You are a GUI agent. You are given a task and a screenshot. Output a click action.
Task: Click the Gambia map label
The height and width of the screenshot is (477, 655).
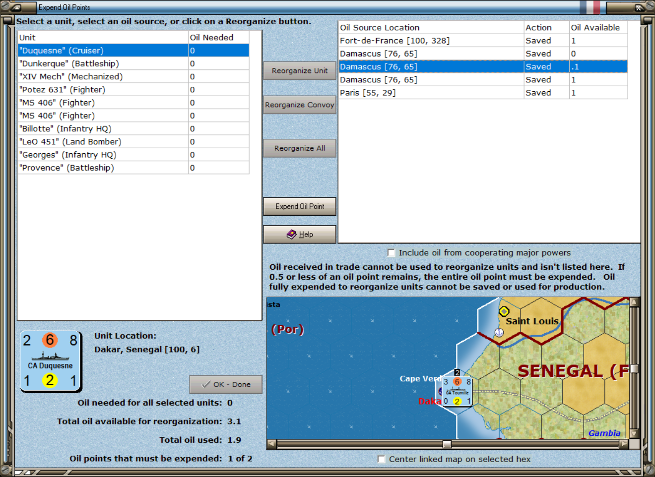[604, 433]
